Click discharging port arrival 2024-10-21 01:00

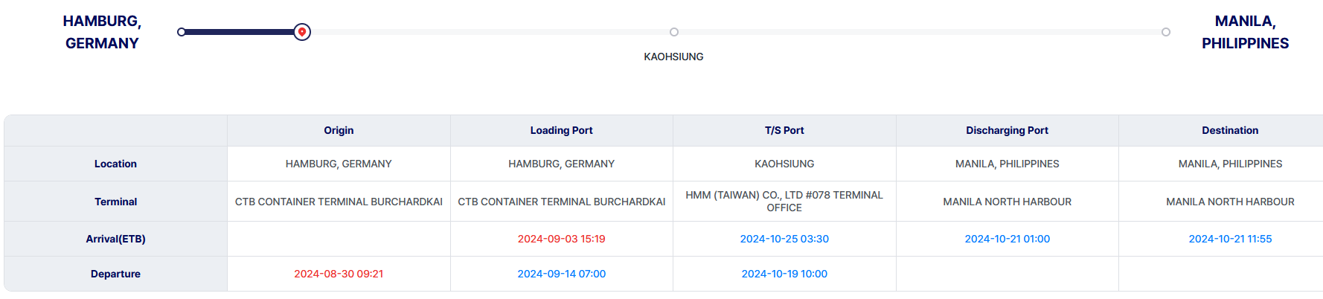pyautogui.click(x=1008, y=239)
